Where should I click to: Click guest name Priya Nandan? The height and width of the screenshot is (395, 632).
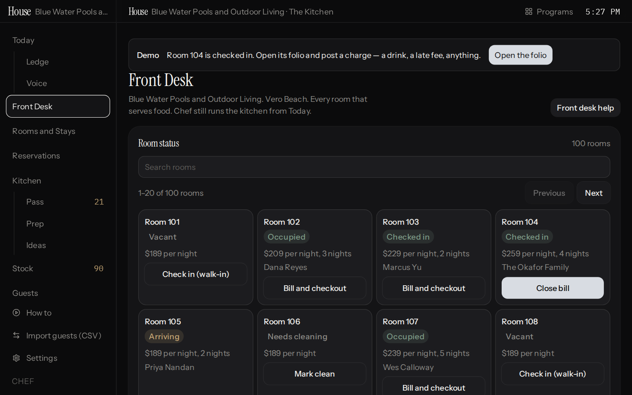pos(169,367)
